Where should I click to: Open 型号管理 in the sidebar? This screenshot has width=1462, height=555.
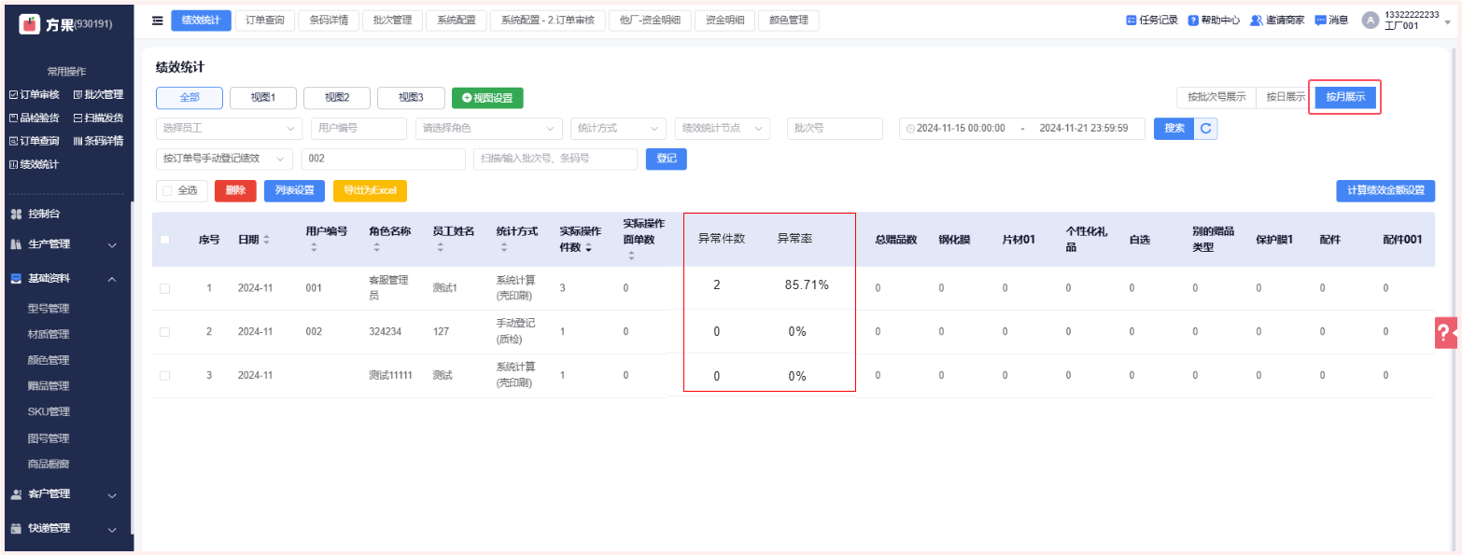click(x=49, y=309)
